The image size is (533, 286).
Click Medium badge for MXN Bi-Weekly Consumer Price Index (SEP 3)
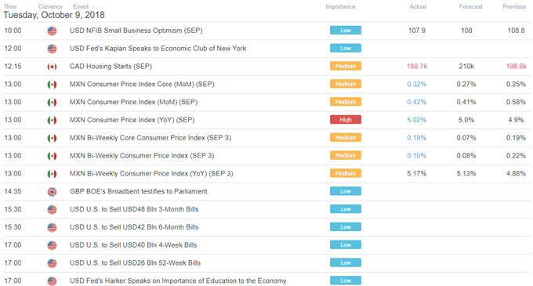346,155
